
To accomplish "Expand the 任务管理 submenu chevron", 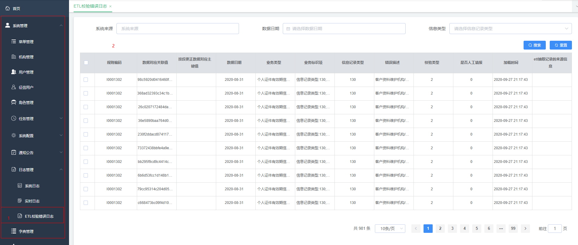I will pyautogui.click(x=61, y=118).
